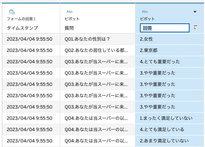The image size is (205, 147).
Task: Open the dropdown arrow on the 回答 column
Action: point(195,12)
